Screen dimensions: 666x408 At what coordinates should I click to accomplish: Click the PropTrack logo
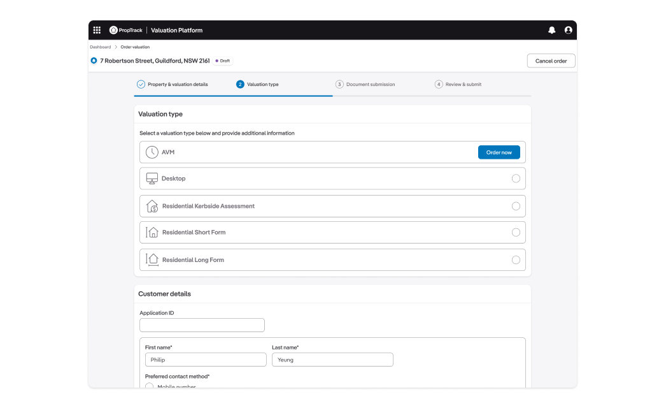[125, 30]
